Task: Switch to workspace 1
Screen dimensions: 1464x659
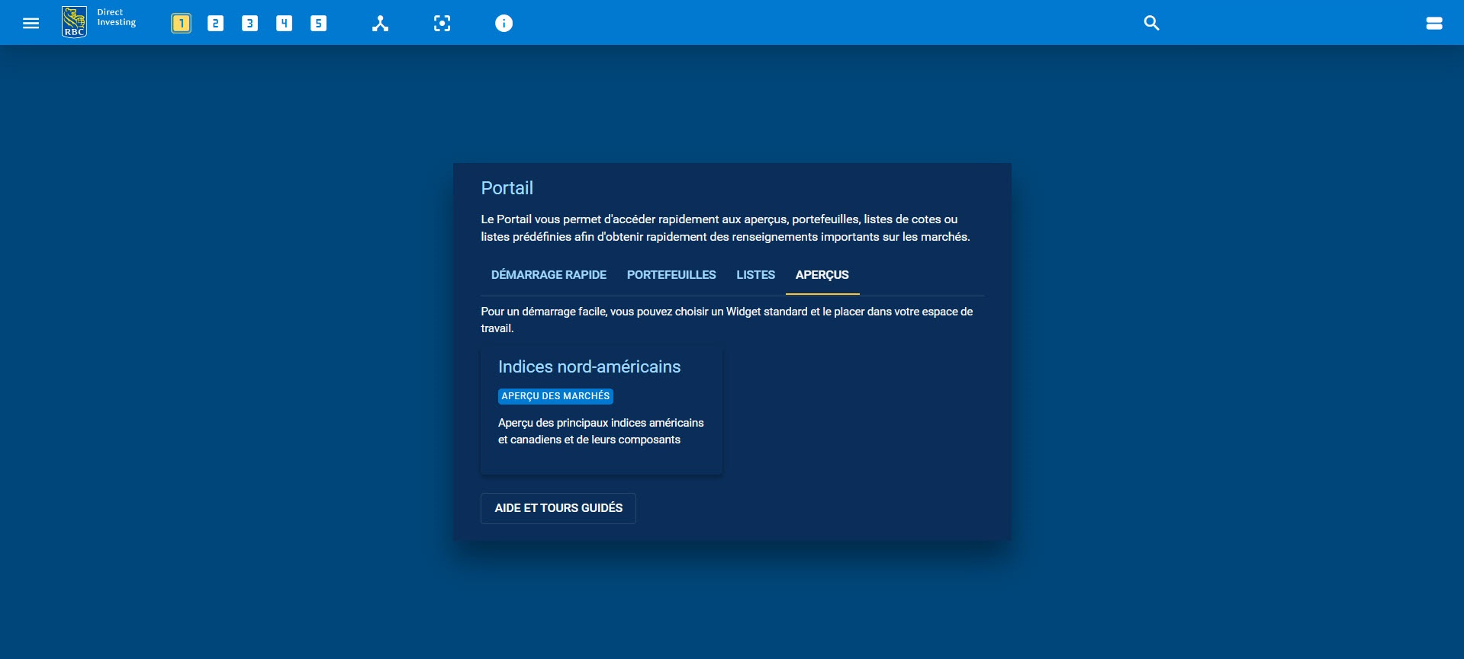Action: pyautogui.click(x=181, y=24)
